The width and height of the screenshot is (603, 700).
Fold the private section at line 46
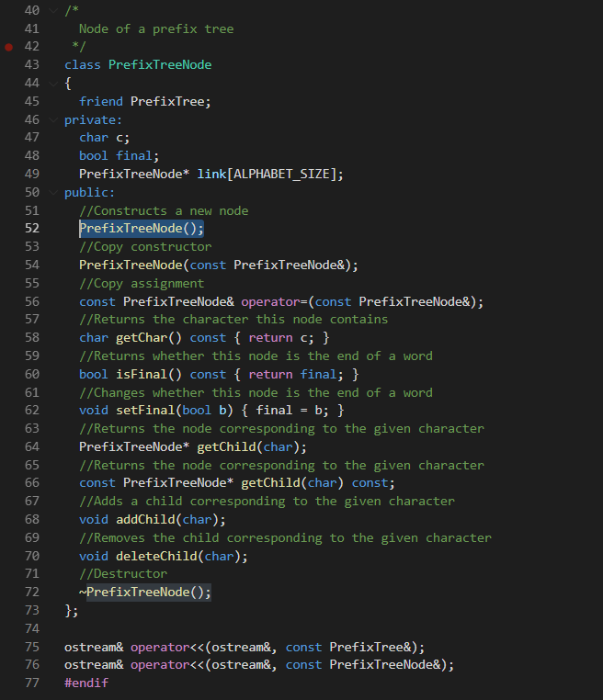(x=53, y=119)
